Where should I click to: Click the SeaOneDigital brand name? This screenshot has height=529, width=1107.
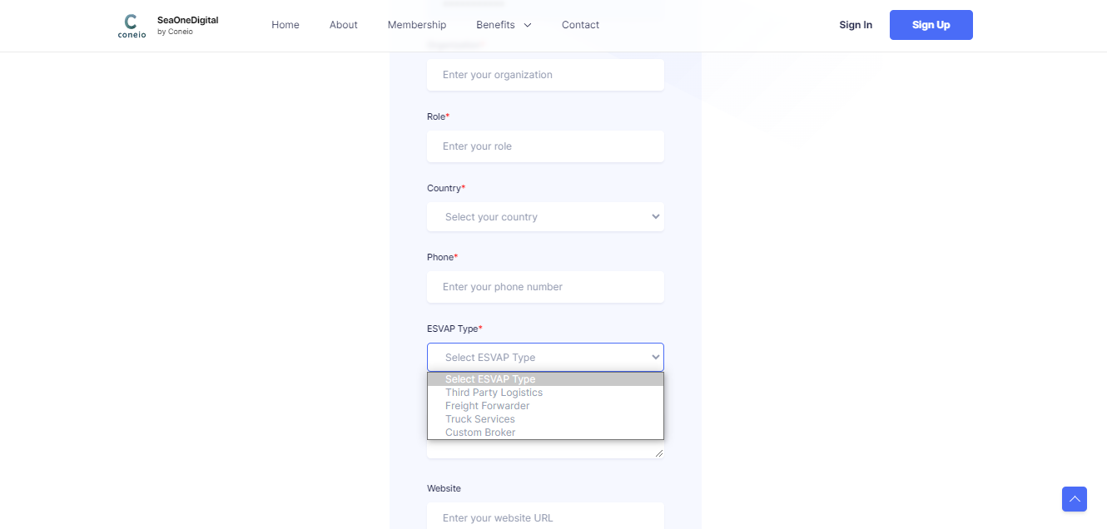[187, 20]
